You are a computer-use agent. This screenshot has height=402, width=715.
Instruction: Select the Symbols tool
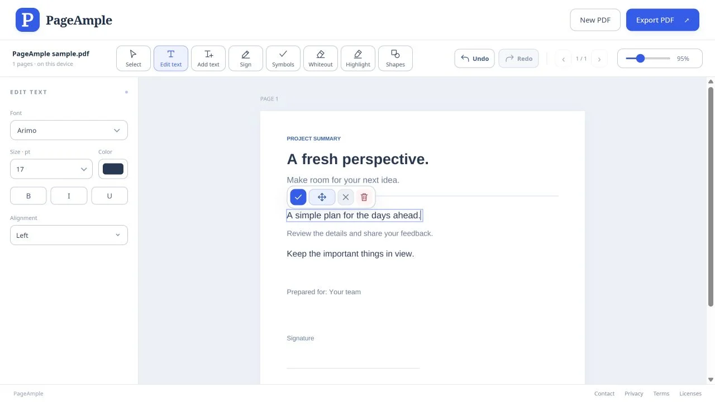tap(283, 58)
